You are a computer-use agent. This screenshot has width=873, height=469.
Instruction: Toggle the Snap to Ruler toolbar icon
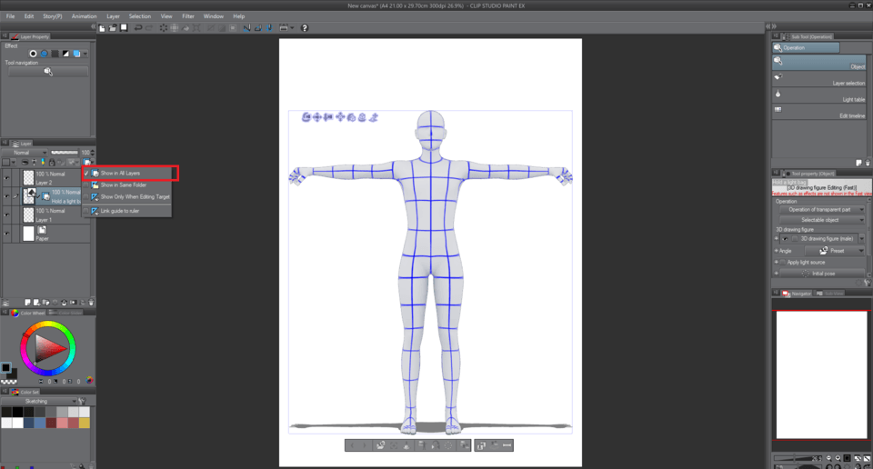(246, 28)
